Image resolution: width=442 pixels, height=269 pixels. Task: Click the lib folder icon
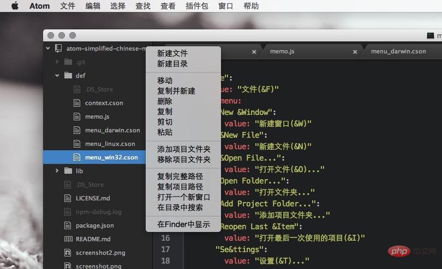68,170
